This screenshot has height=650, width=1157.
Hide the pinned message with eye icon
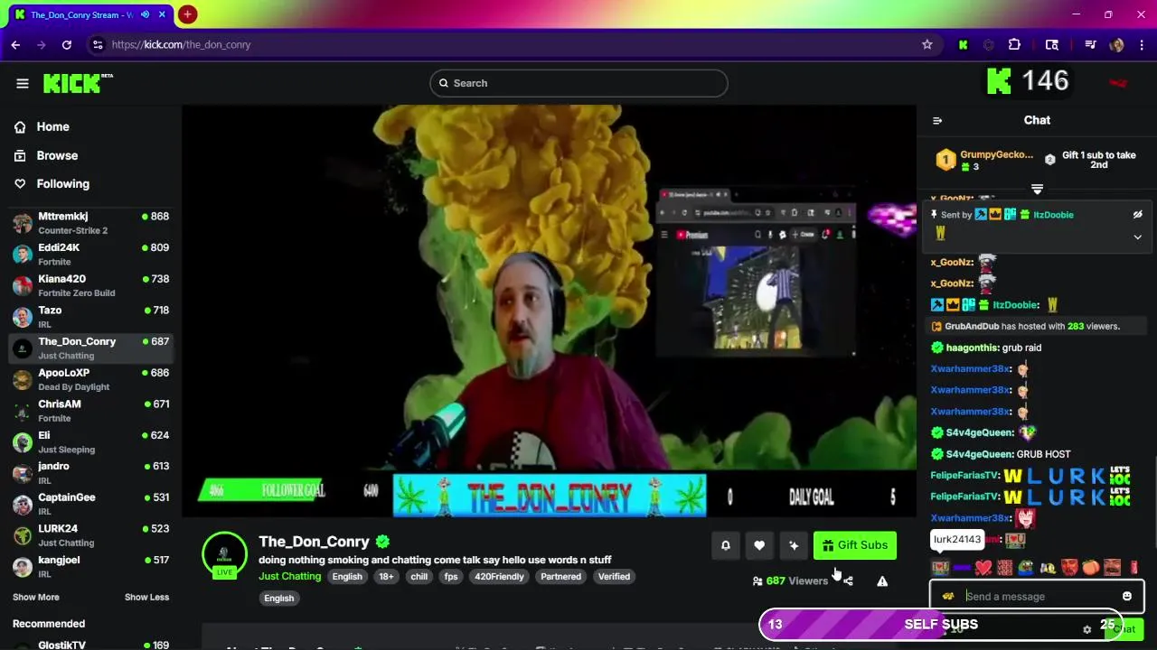click(1138, 215)
